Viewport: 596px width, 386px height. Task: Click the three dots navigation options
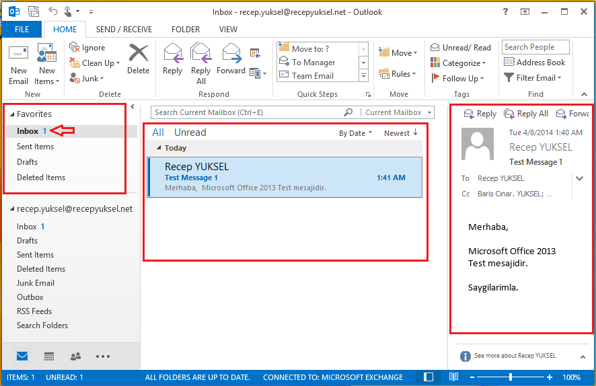[103, 356]
